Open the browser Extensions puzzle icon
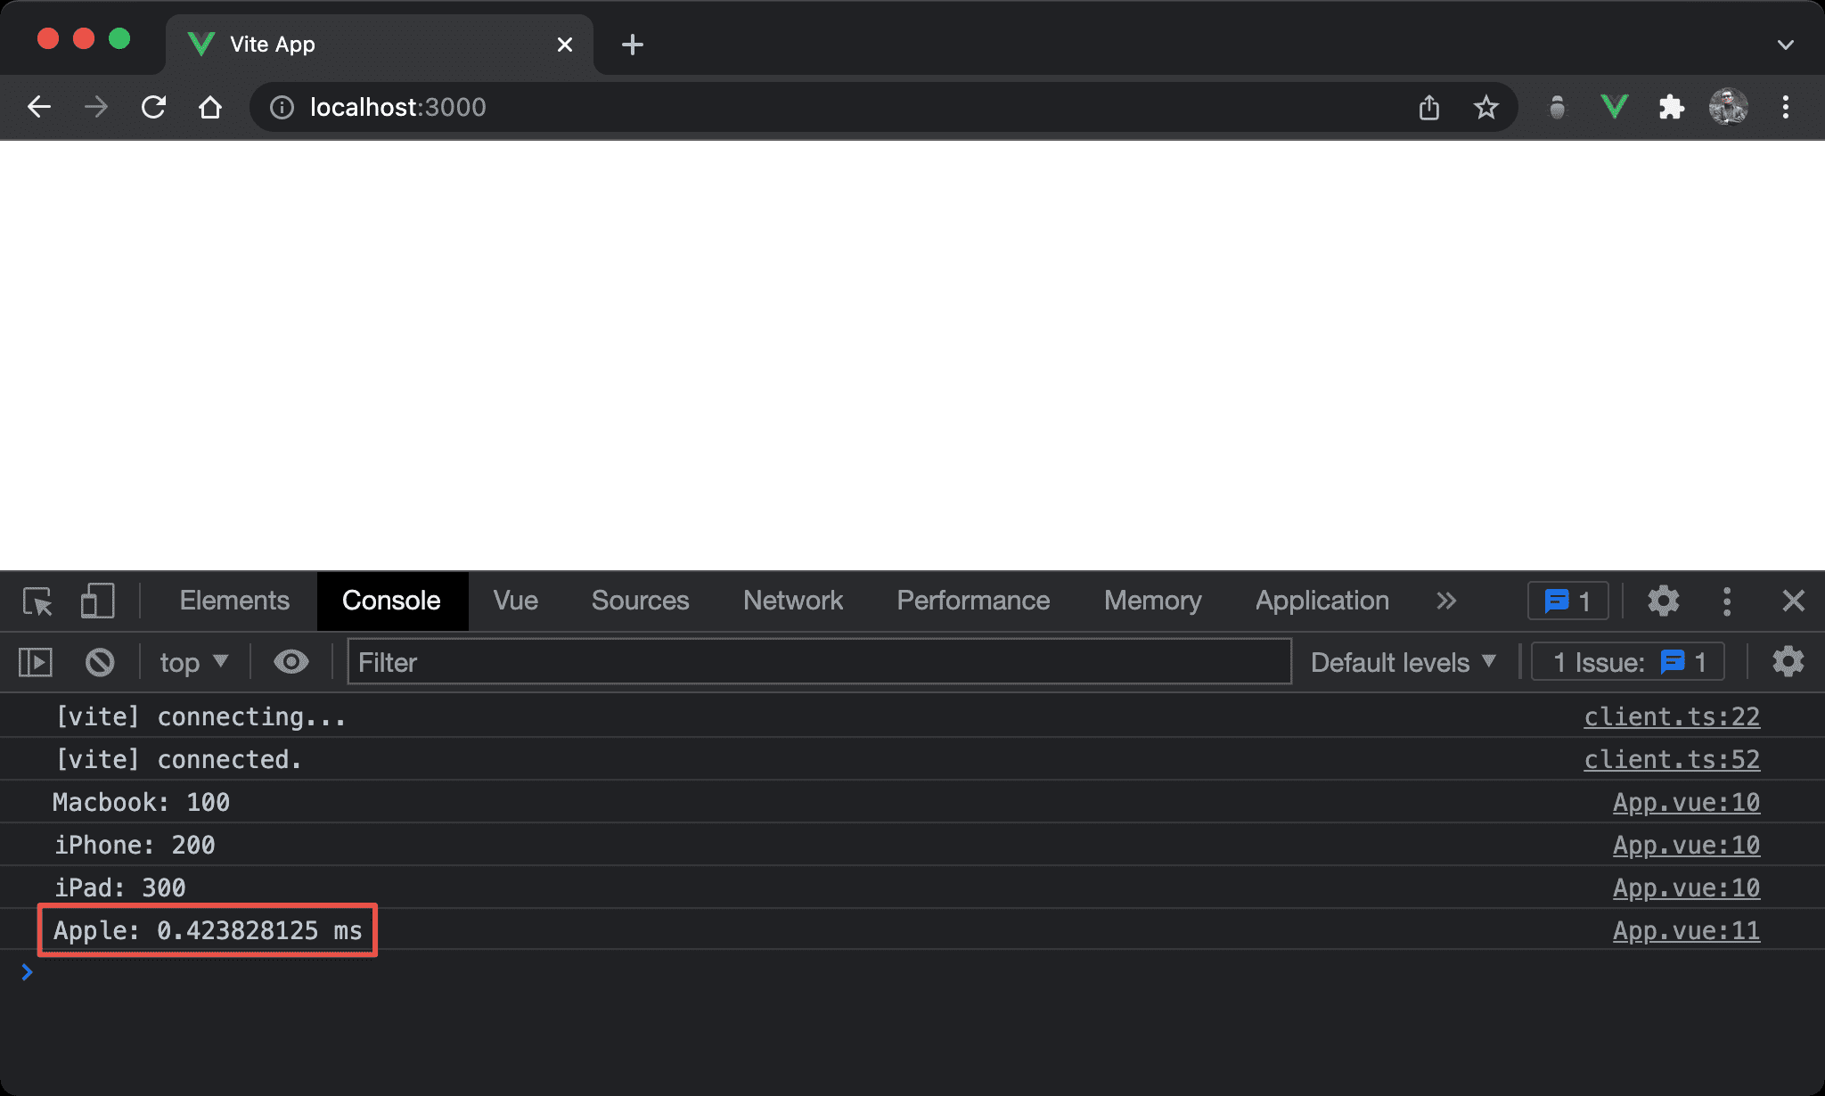 click(x=1671, y=108)
